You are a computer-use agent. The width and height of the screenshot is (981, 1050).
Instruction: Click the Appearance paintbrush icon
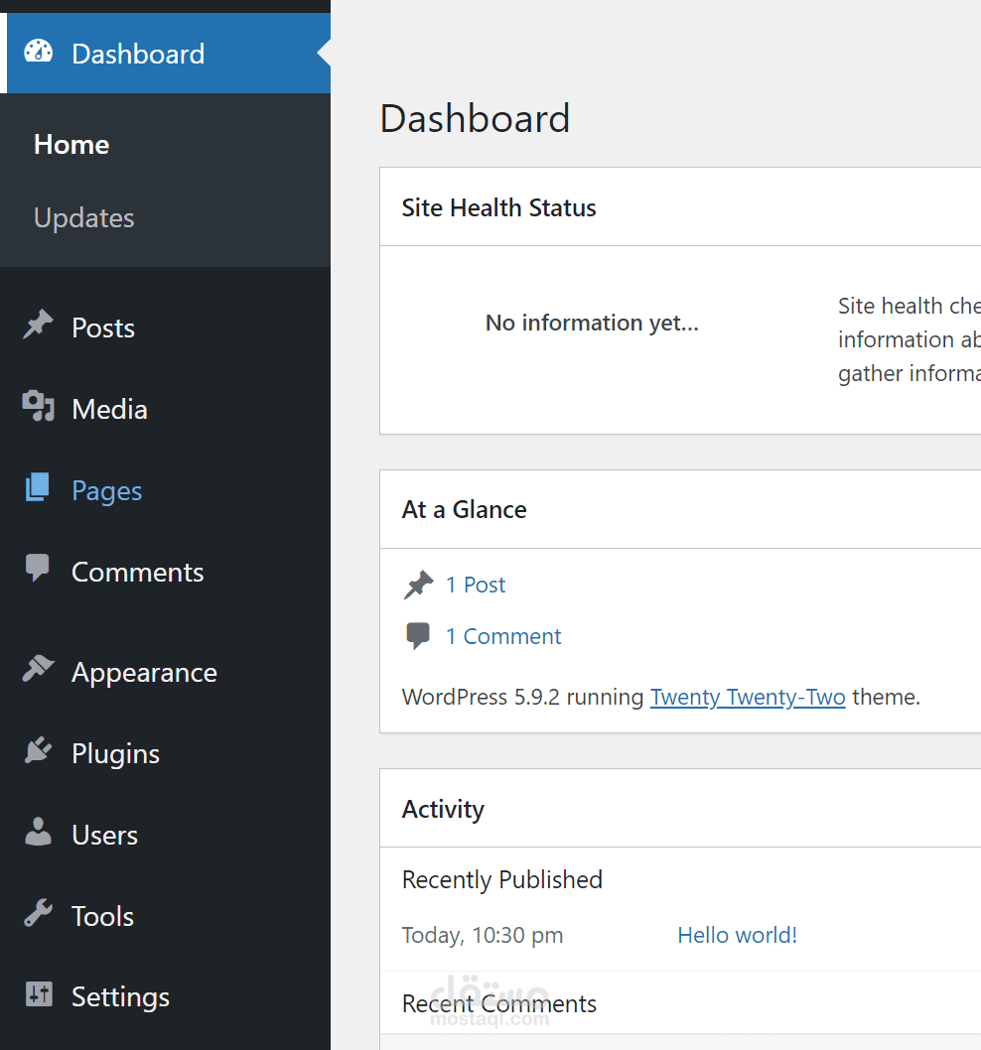38,668
